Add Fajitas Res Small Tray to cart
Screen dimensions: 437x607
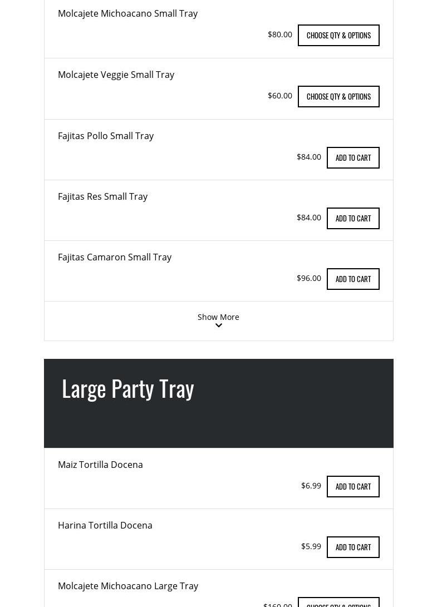[x=353, y=218]
